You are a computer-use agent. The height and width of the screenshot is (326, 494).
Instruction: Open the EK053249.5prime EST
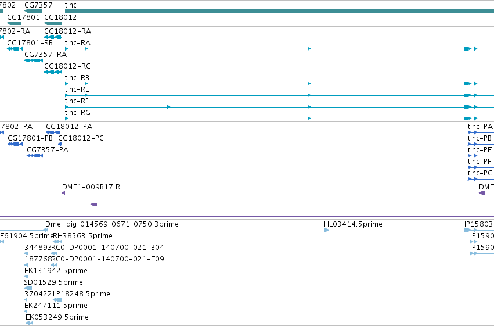[x=29, y=323]
